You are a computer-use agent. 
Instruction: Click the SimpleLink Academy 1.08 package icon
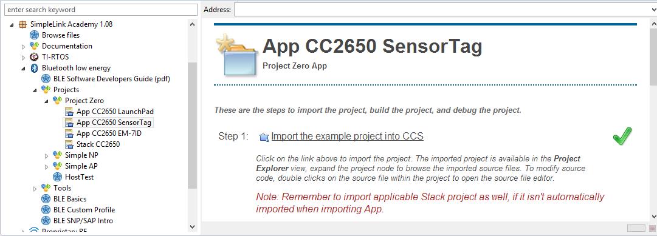coord(22,24)
